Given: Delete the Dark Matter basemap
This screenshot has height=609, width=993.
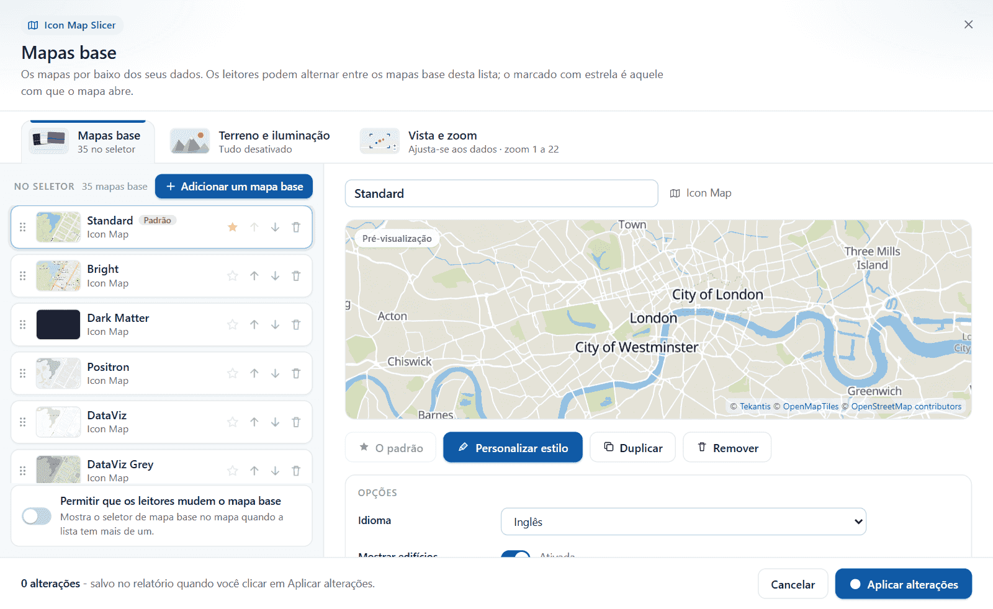Looking at the screenshot, I should coord(296,324).
